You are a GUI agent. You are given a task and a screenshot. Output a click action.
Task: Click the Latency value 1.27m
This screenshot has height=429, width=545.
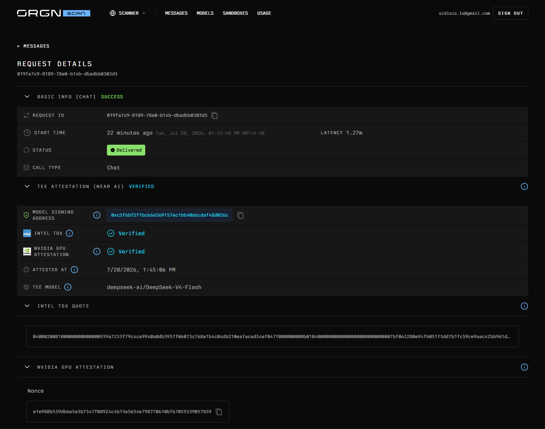pyautogui.click(x=354, y=133)
